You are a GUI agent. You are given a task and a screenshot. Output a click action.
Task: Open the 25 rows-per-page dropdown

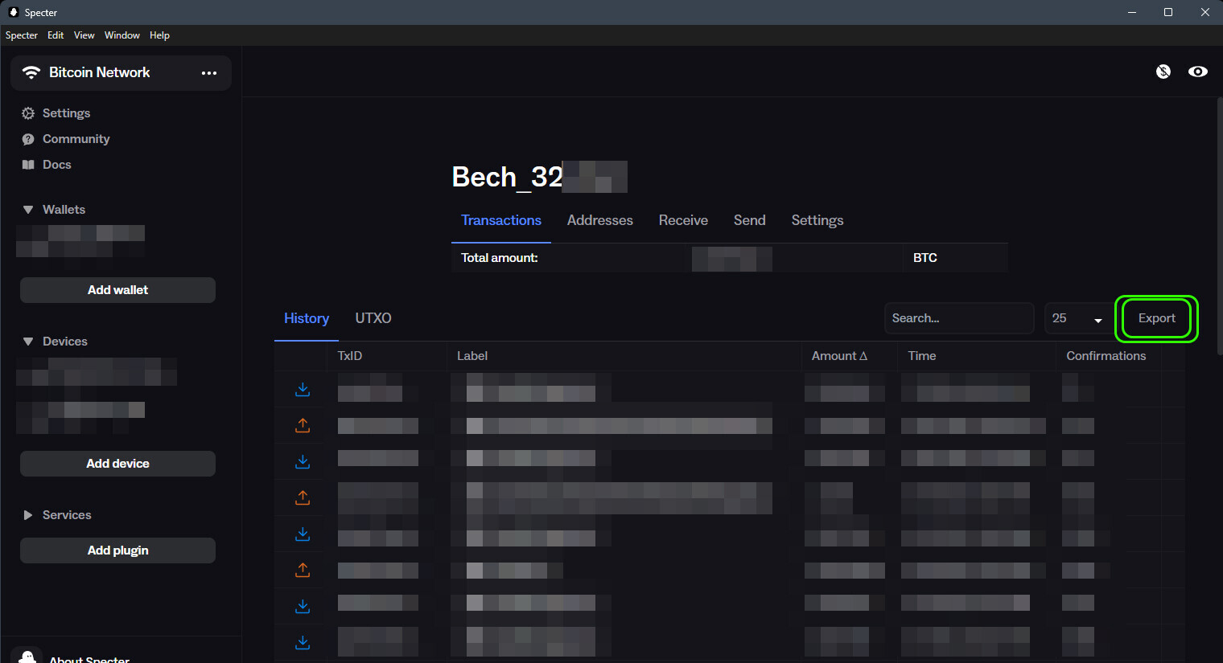point(1077,318)
